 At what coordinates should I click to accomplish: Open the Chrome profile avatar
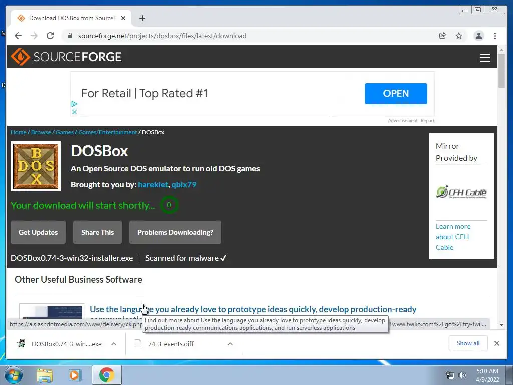click(478, 36)
